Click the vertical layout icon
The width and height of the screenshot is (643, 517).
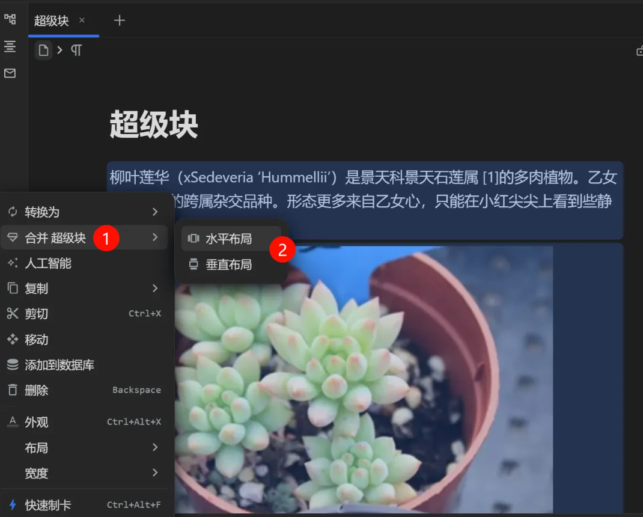point(194,265)
